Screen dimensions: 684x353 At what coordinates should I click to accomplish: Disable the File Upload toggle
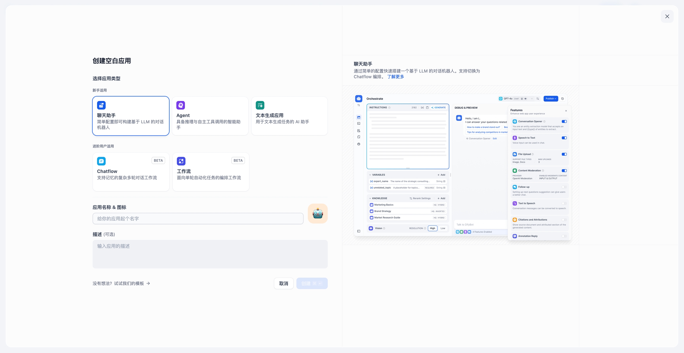coord(564,154)
